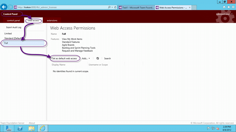Click Export Audit Log
The image size is (236, 132).
(14, 27)
